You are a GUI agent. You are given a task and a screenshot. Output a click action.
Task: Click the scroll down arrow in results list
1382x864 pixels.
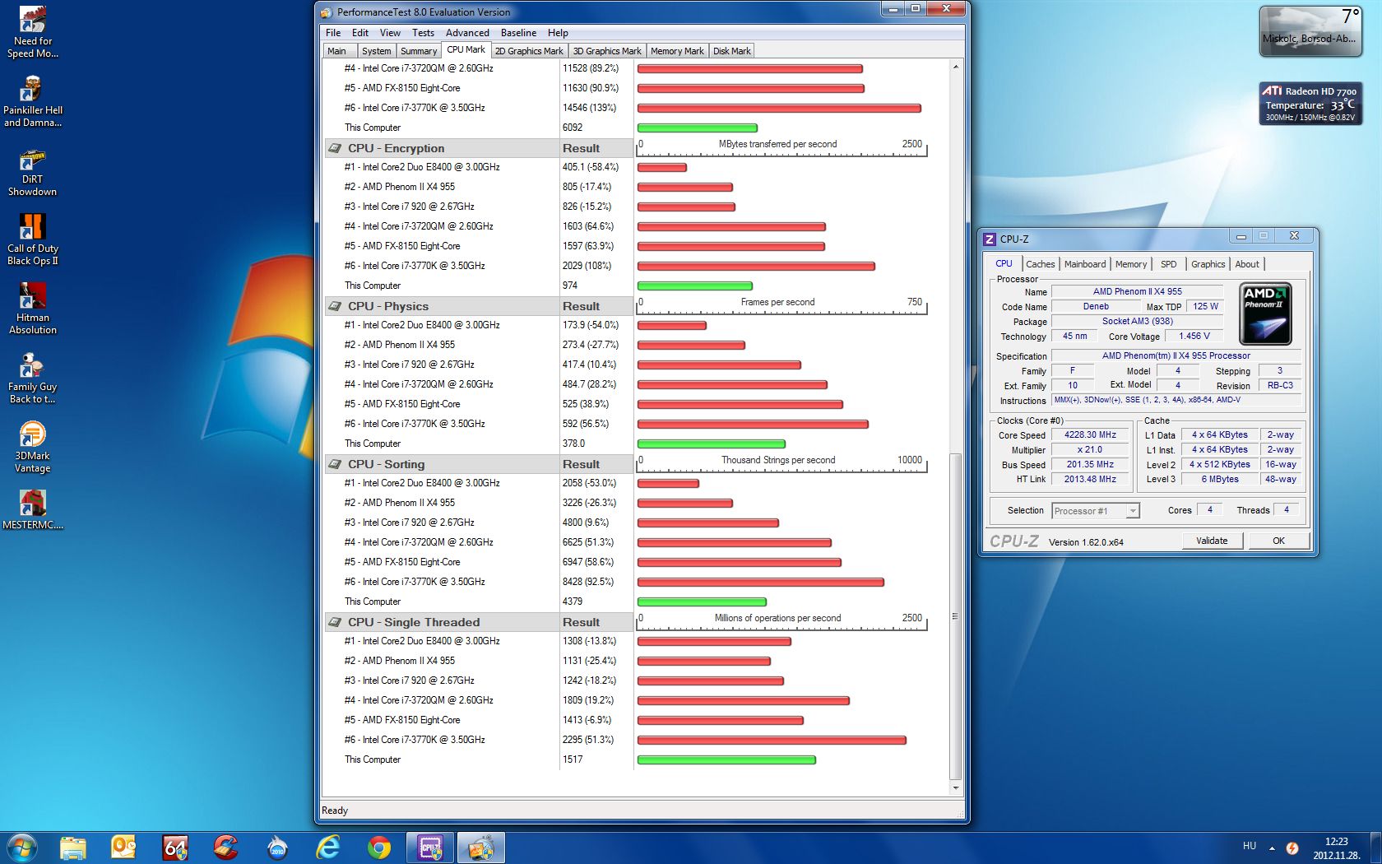point(955,788)
